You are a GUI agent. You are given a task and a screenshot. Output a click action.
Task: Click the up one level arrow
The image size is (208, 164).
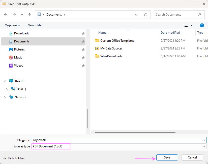29,15
